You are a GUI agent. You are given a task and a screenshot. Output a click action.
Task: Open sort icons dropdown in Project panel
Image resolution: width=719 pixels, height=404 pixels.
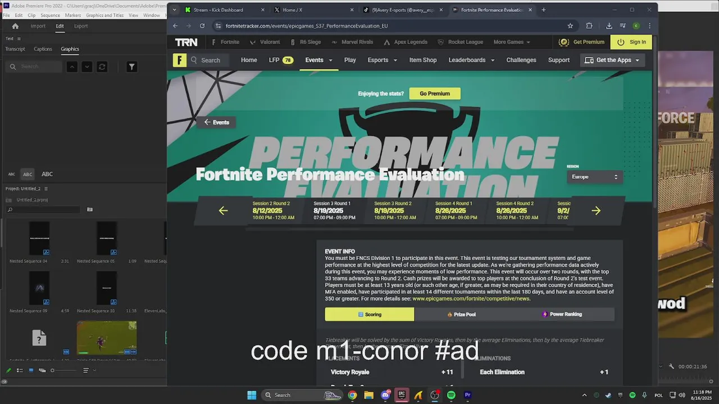tap(88, 370)
